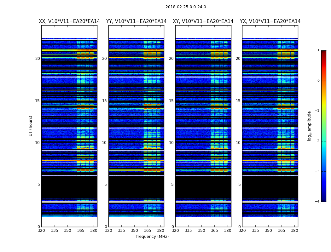Viewport: 331px width, 252px height.
Task: Click the 10 hour tick of XY panel
Action: (x=171, y=143)
